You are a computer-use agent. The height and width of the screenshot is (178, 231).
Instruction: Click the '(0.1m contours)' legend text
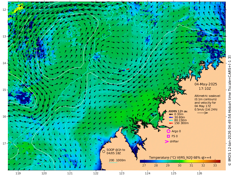click(206, 99)
